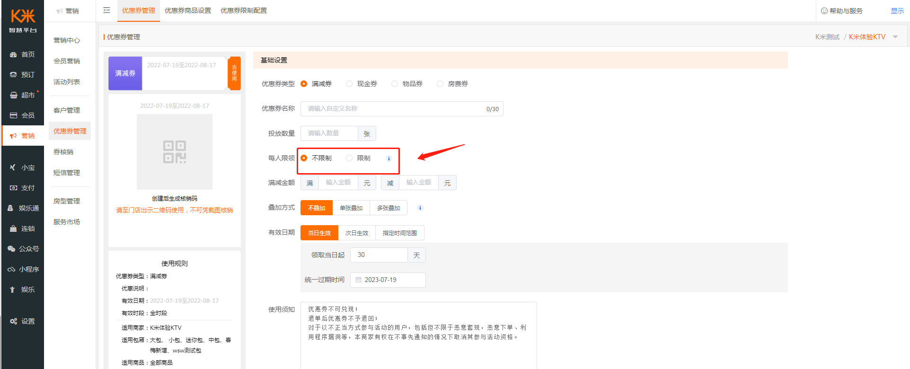
Task: Select 不限制 per-person limit radio
Action: [x=304, y=158]
